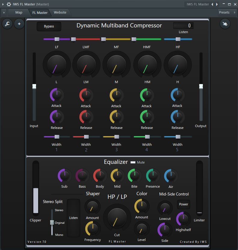The image size is (238, 250).
Task: Open the Website tab
Action: point(60,12)
